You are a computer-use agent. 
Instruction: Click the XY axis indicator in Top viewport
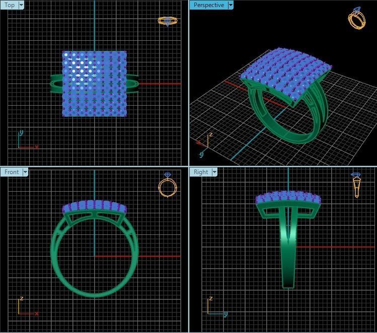point(28,140)
